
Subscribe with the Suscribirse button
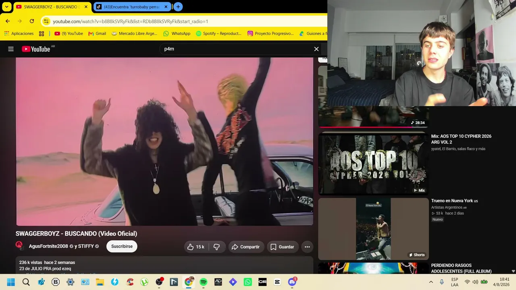(x=122, y=246)
